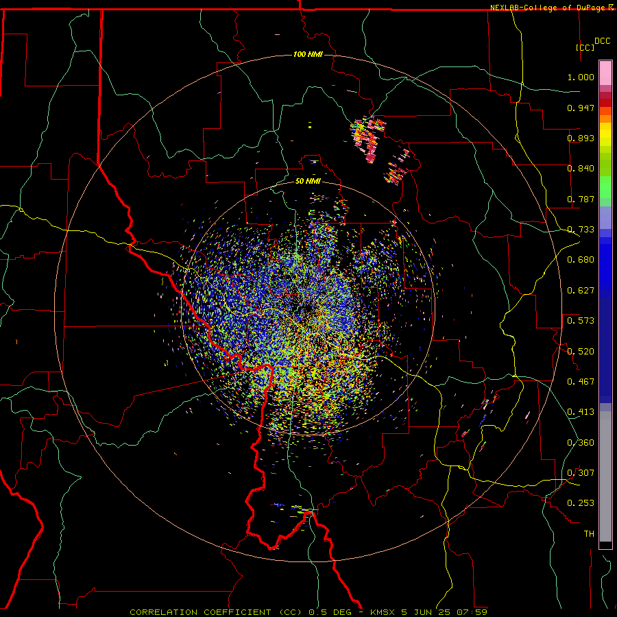The width and height of the screenshot is (617, 617).
Task: Select the 0.360 legend value
Action: click(581, 443)
